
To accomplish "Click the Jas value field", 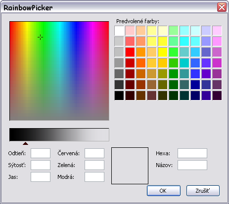I will pos(41,177).
